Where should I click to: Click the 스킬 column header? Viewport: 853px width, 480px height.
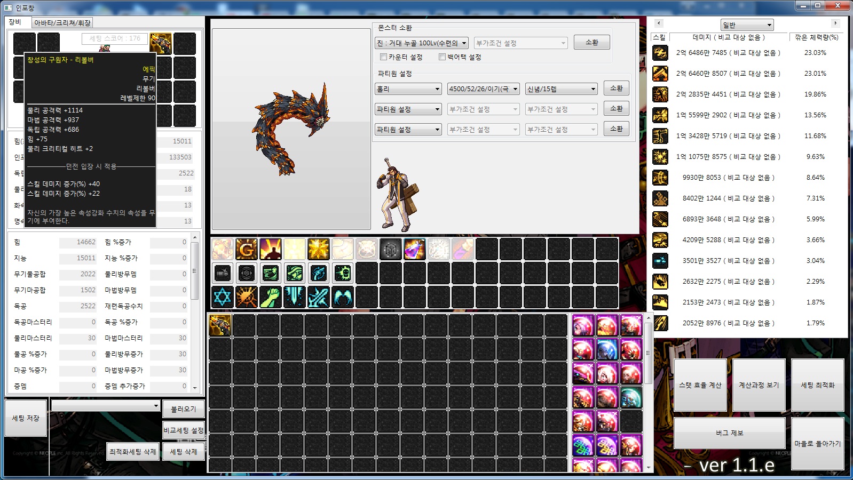tap(659, 37)
